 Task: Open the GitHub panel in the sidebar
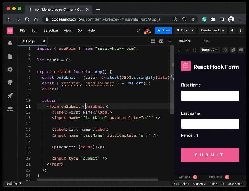click(x=10, y=82)
